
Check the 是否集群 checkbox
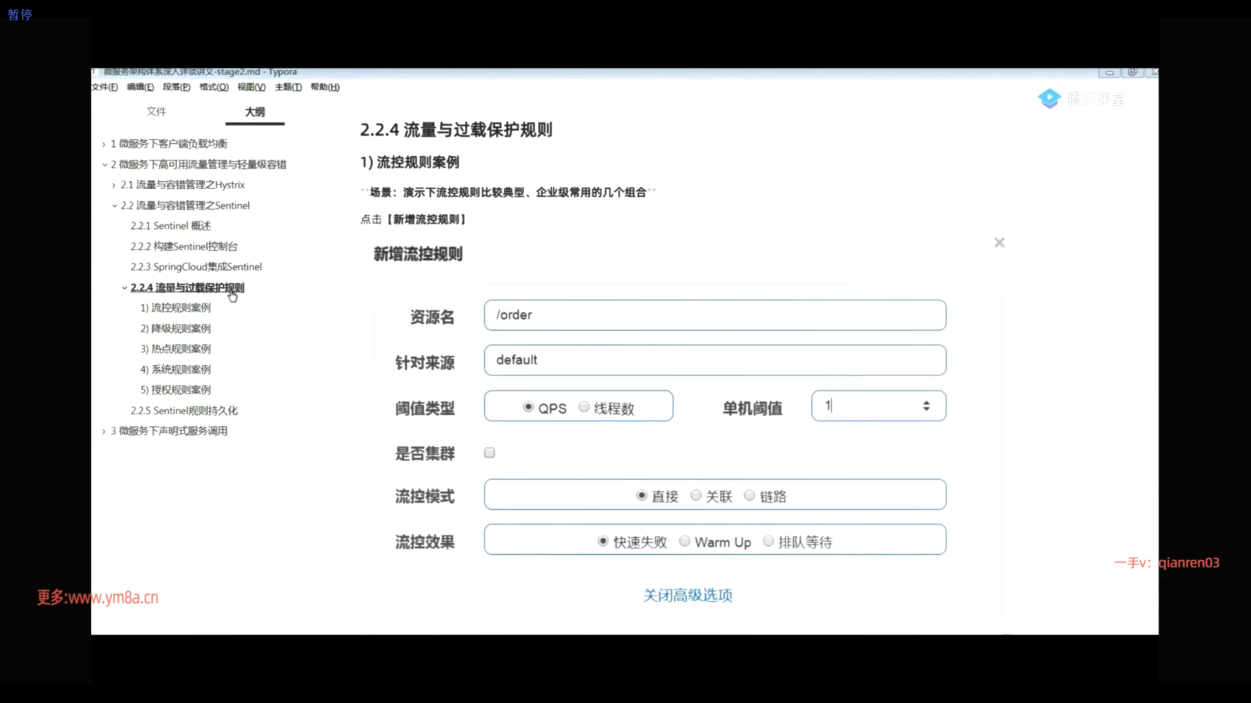coord(489,453)
